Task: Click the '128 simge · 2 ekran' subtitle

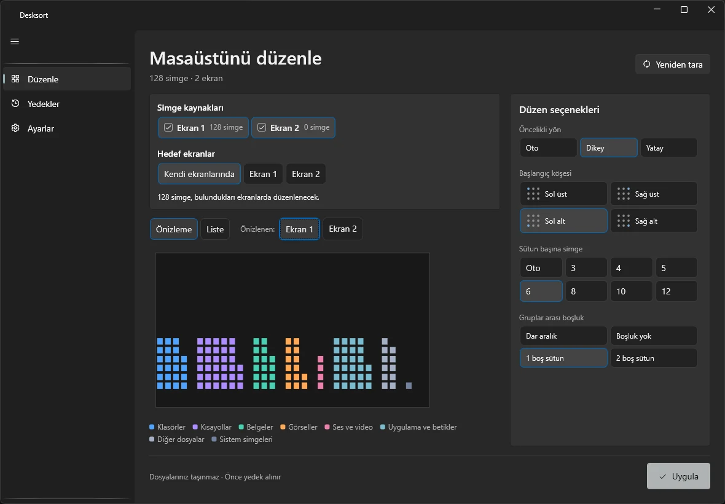Action: click(x=186, y=78)
